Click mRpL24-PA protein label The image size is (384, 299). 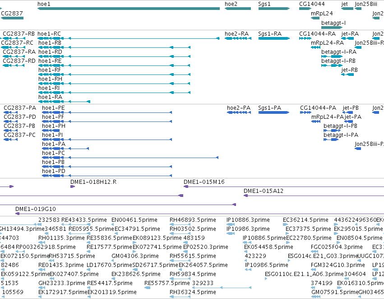pos(328,117)
